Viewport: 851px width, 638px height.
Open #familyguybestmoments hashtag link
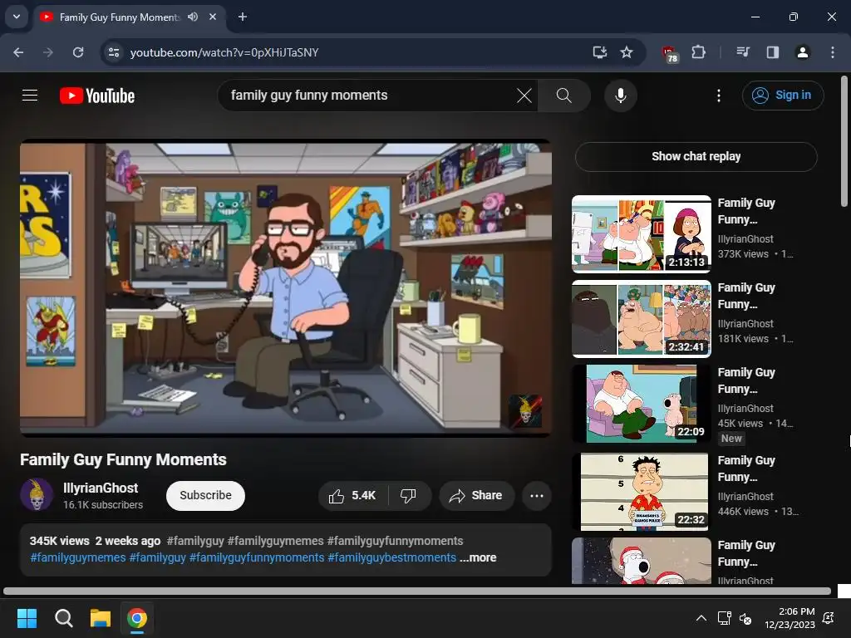coord(392,557)
